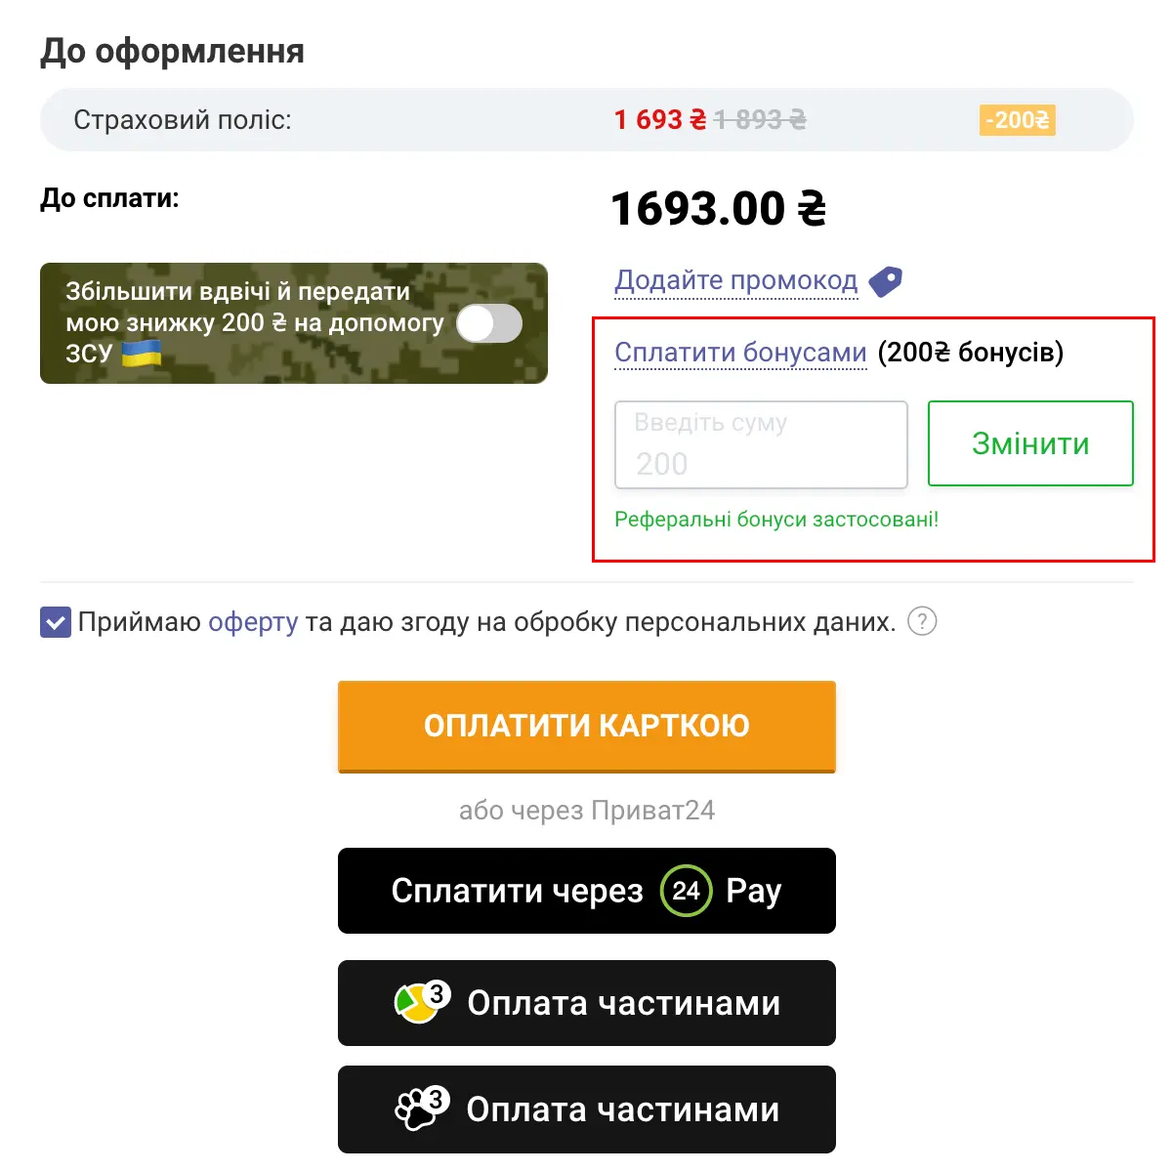
Task: Click the promo code tag icon
Action: 886,281
